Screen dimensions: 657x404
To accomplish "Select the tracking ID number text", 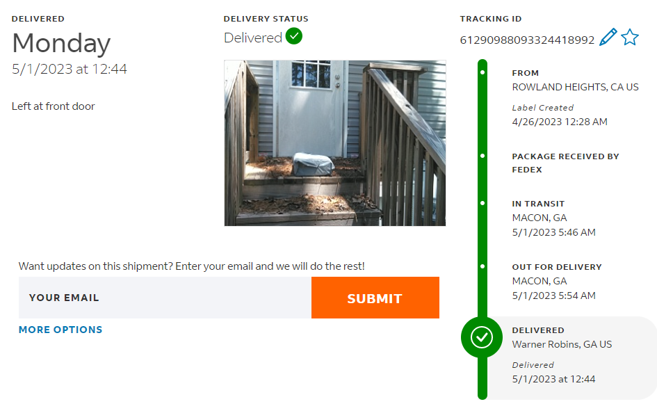I will pyautogui.click(x=527, y=40).
